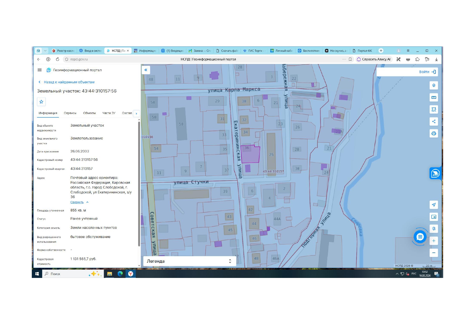The height and width of the screenshot is (326, 461).
Task: Click the nspd.gov.ru address field
Action: 79,59
